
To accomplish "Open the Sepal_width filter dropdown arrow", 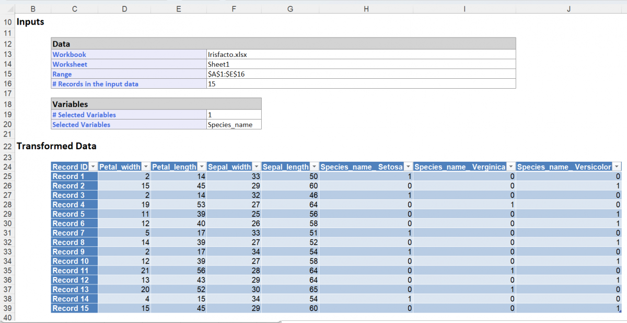I will coord(256,167).
